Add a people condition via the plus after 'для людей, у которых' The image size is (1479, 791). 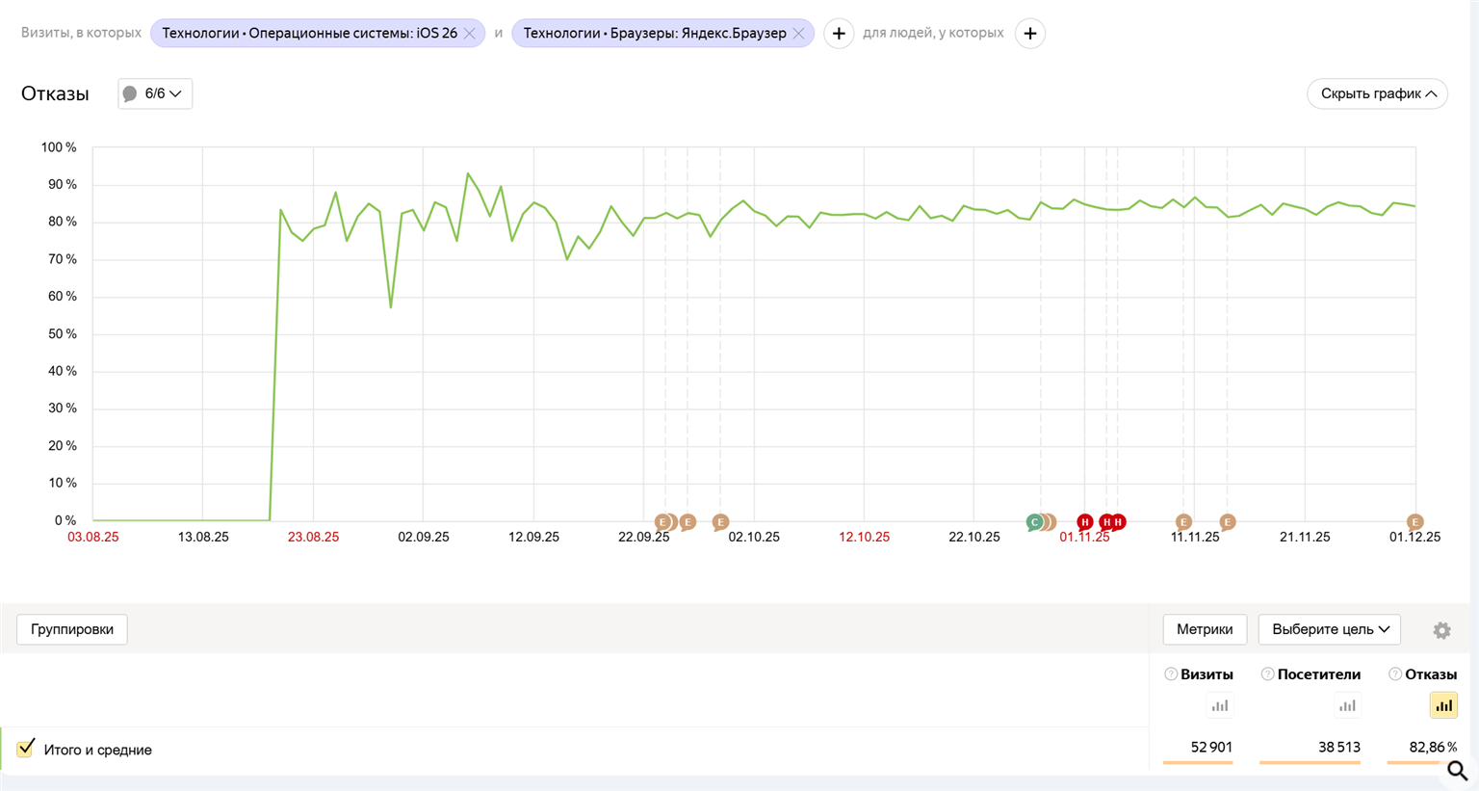pyautogui.click(x=1029, y=34)
